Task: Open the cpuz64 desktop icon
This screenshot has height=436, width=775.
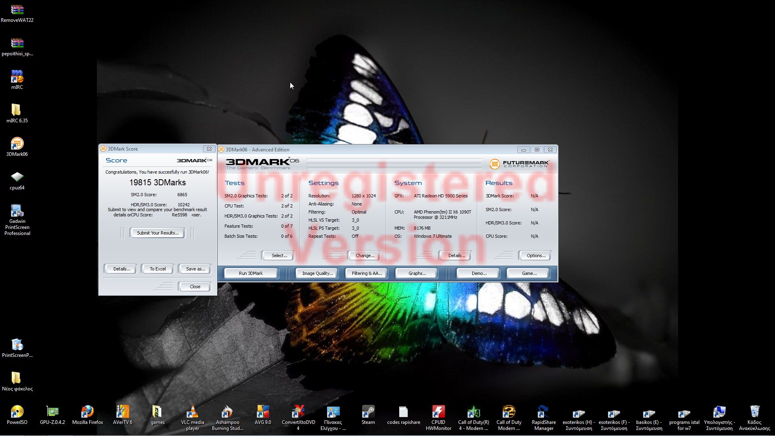Action: [17, 177]
